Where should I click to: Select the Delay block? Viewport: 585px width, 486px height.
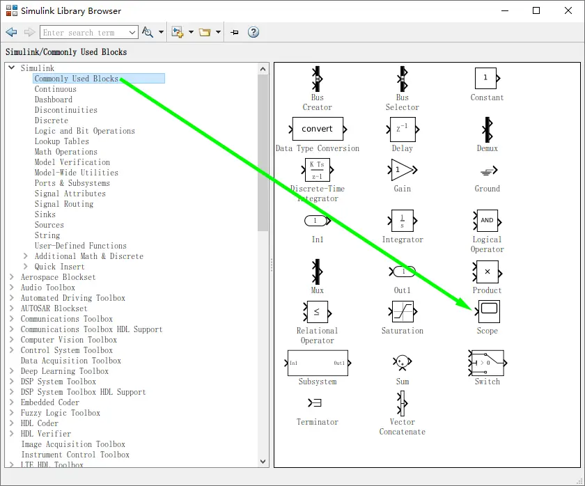tap(403, 129)
